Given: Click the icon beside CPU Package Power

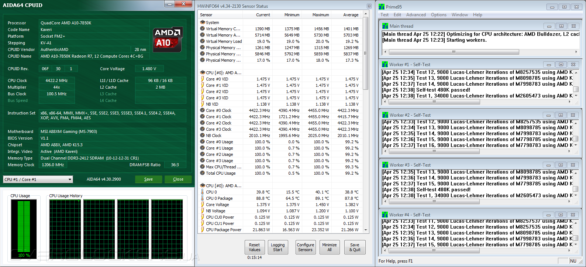Looking at the screenshot, I should [x=202, y=229].
